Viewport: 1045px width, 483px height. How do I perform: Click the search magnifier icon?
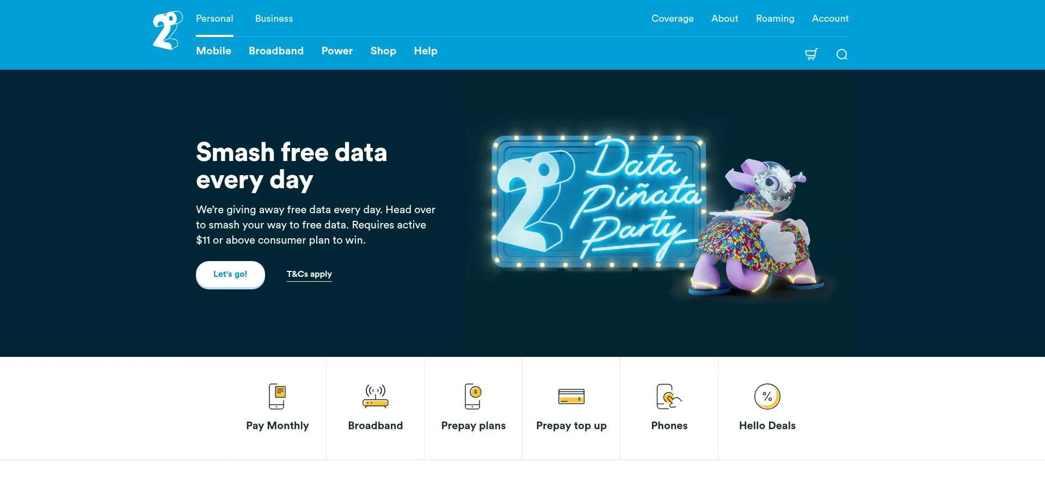click(841, 54)
